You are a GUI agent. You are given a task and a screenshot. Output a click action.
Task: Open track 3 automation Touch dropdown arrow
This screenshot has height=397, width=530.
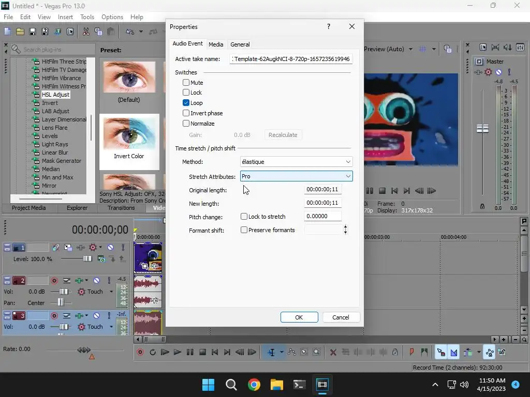[111, 327]
